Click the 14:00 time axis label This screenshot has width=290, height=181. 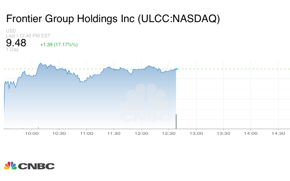point(251,133)
